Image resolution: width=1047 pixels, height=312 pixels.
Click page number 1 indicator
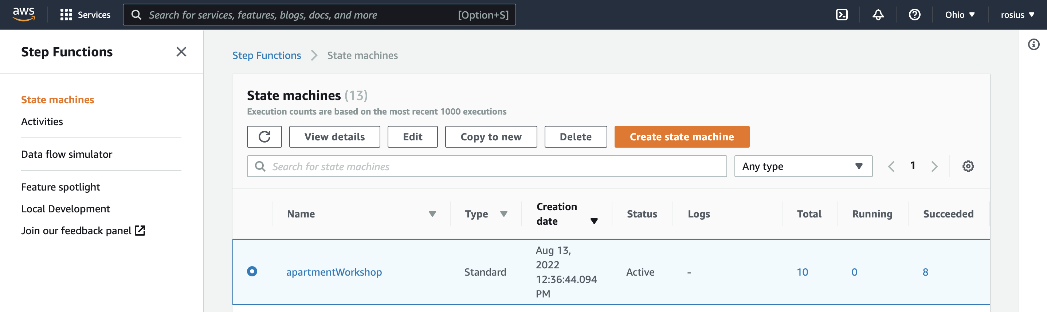913,165
